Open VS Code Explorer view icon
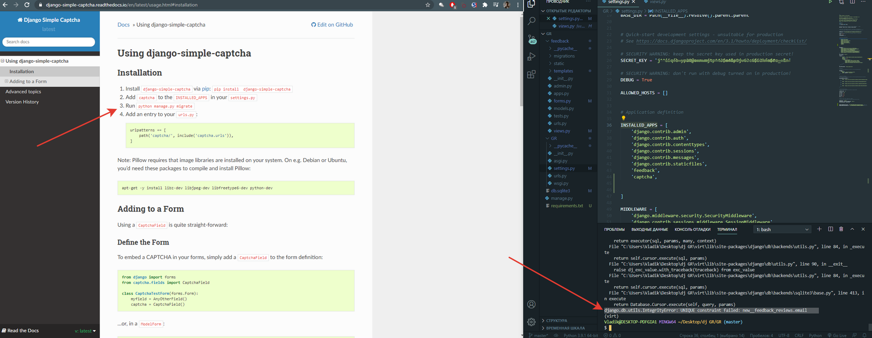872x338 pixels. [x=531, y=3]
